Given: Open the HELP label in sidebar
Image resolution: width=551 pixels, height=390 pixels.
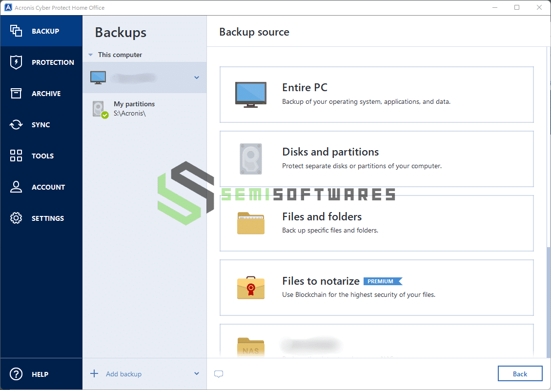Looking at the screenshot, I should pyautogui.click(x=40, y=374).
